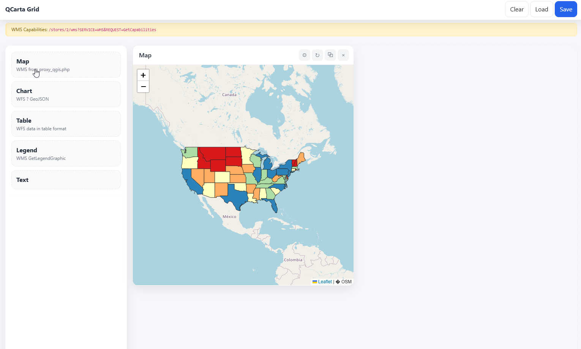Add a Text widget from sidebar

tap(66, 180)
